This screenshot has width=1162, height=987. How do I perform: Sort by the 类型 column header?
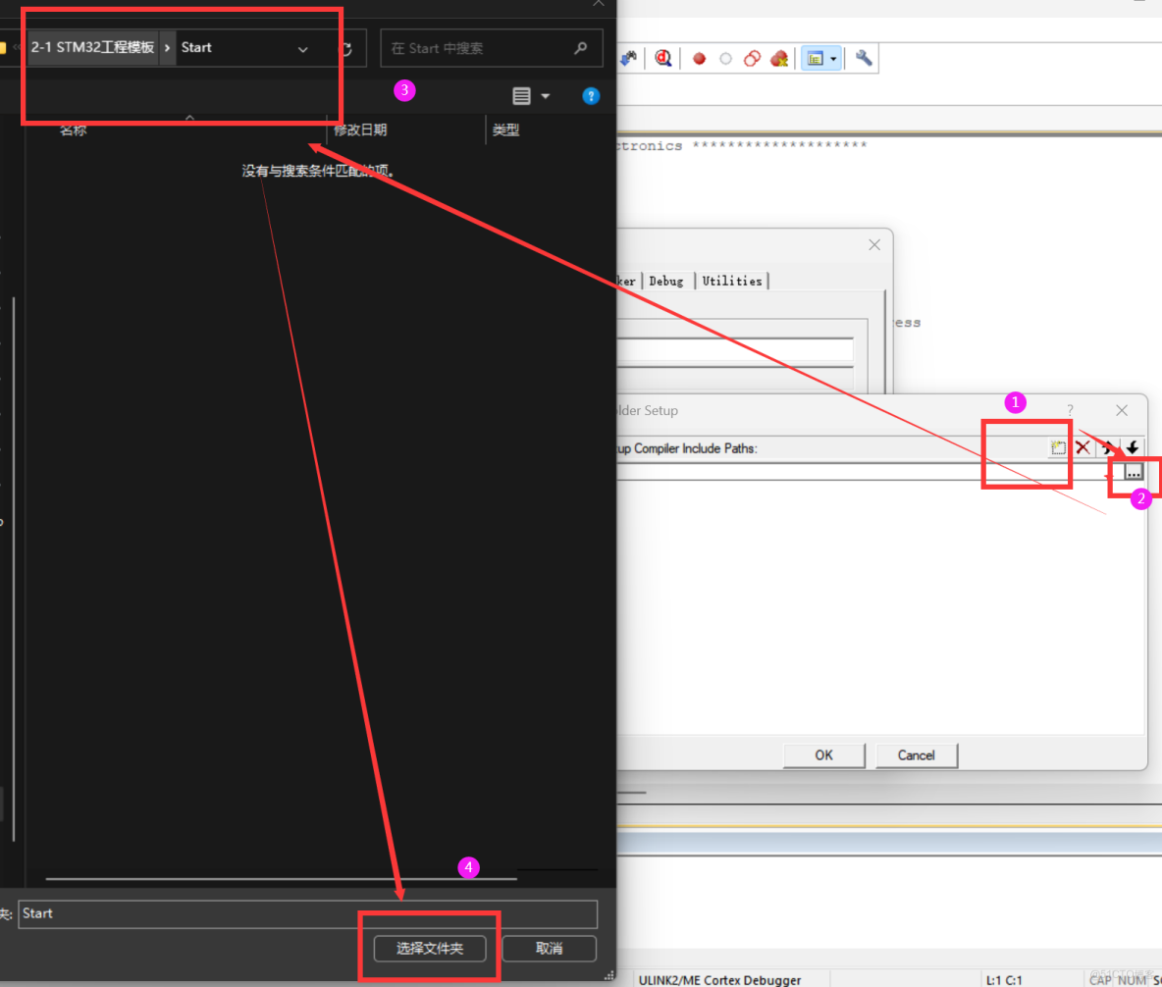(x=506, y=130)
